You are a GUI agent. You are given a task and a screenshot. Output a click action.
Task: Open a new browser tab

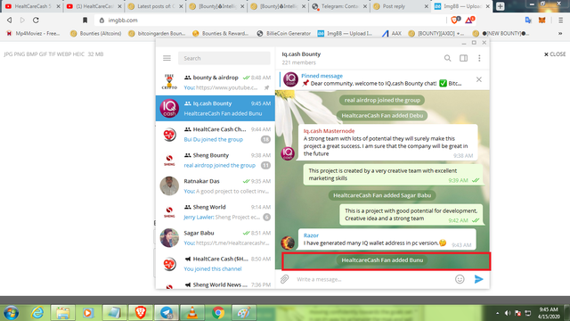501,6
